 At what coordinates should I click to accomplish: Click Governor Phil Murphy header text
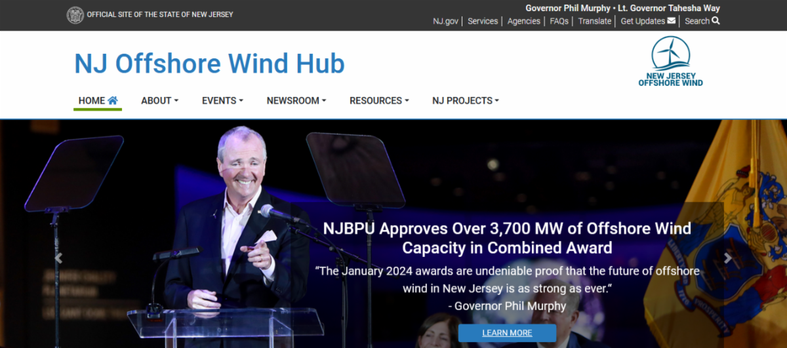click(x=567, y=9)
